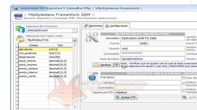Click the int(11) type cell
This screenshot has height=110, width=197.
(60, 49)
